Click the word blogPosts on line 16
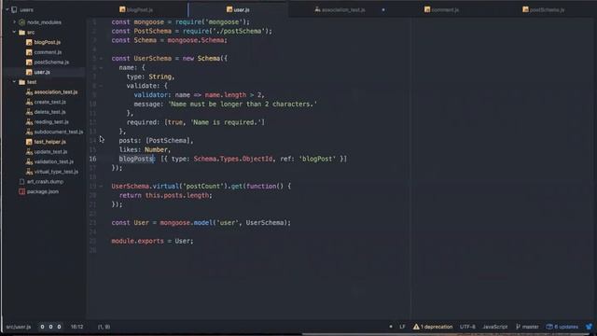This screenshot has width=597, height=336. click(136, 159)
